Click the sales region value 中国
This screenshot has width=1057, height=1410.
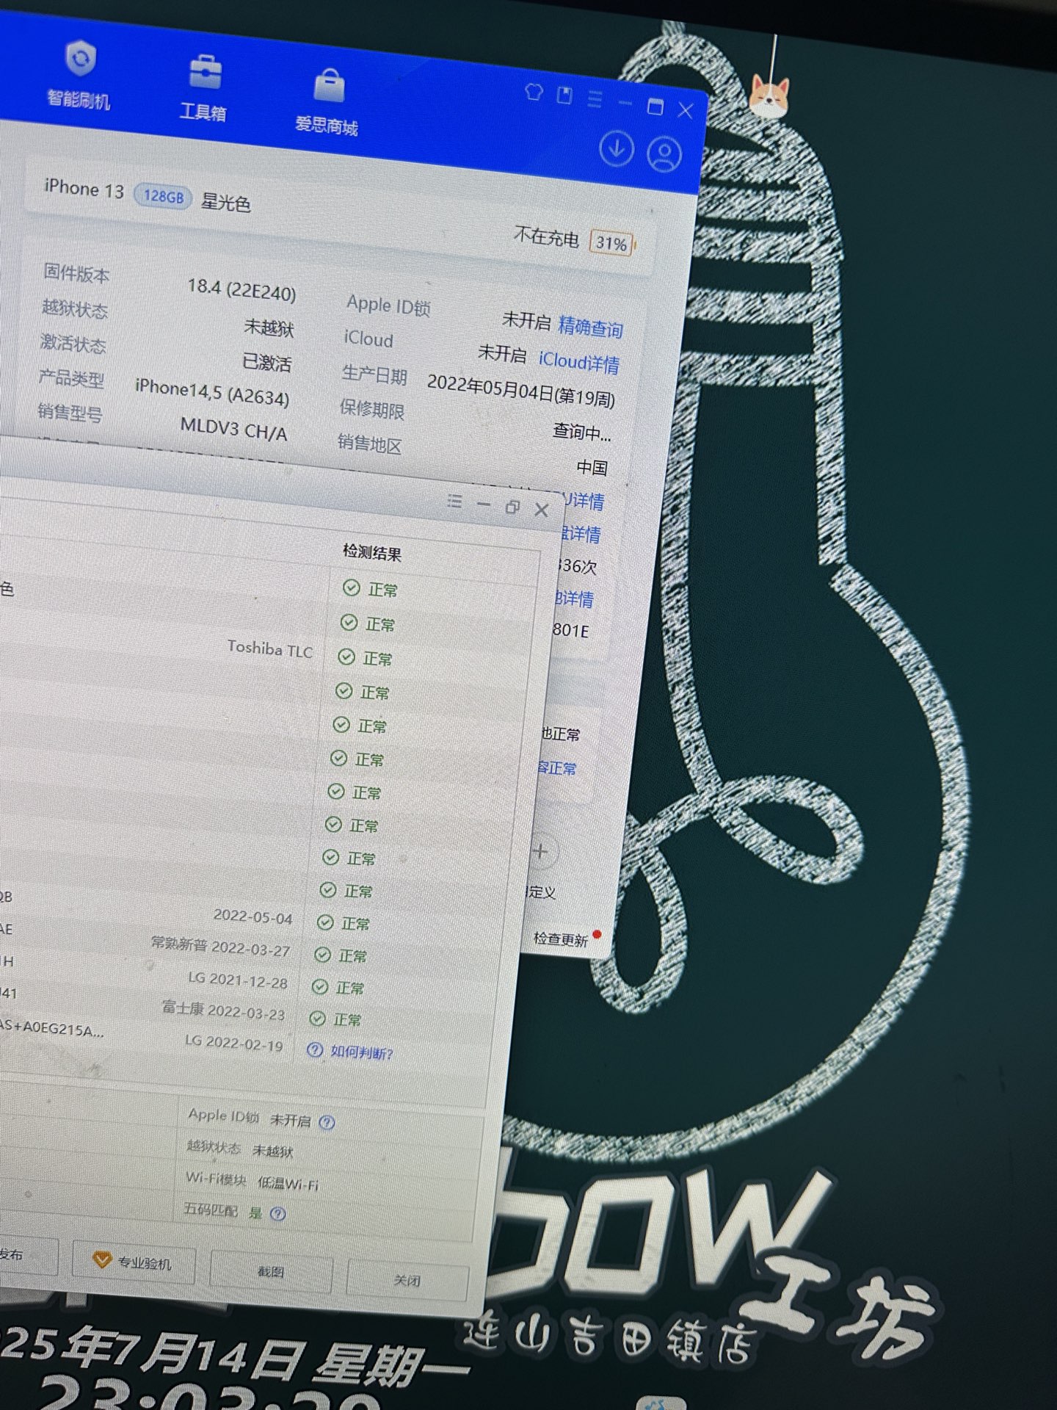tap(592, 468)
